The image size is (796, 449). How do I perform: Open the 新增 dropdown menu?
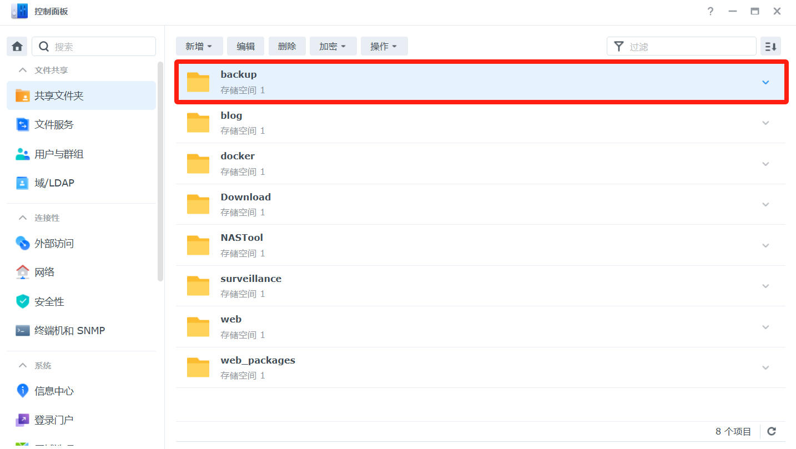pyautogui.click(x=199, y=47)
